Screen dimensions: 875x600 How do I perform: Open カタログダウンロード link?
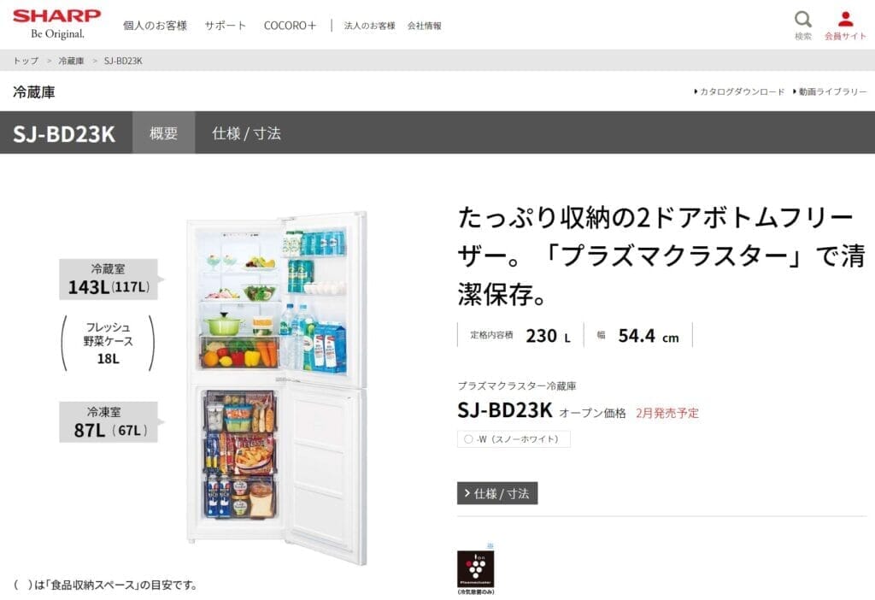click(739, 91)
